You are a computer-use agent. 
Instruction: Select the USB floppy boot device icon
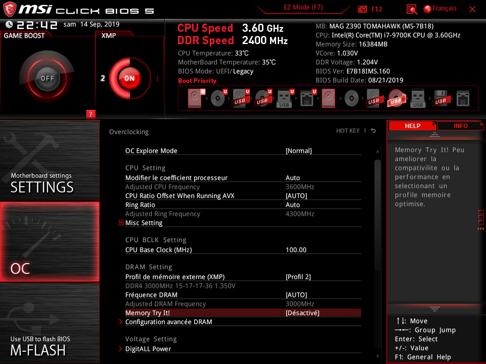click(x=441, y=99)
